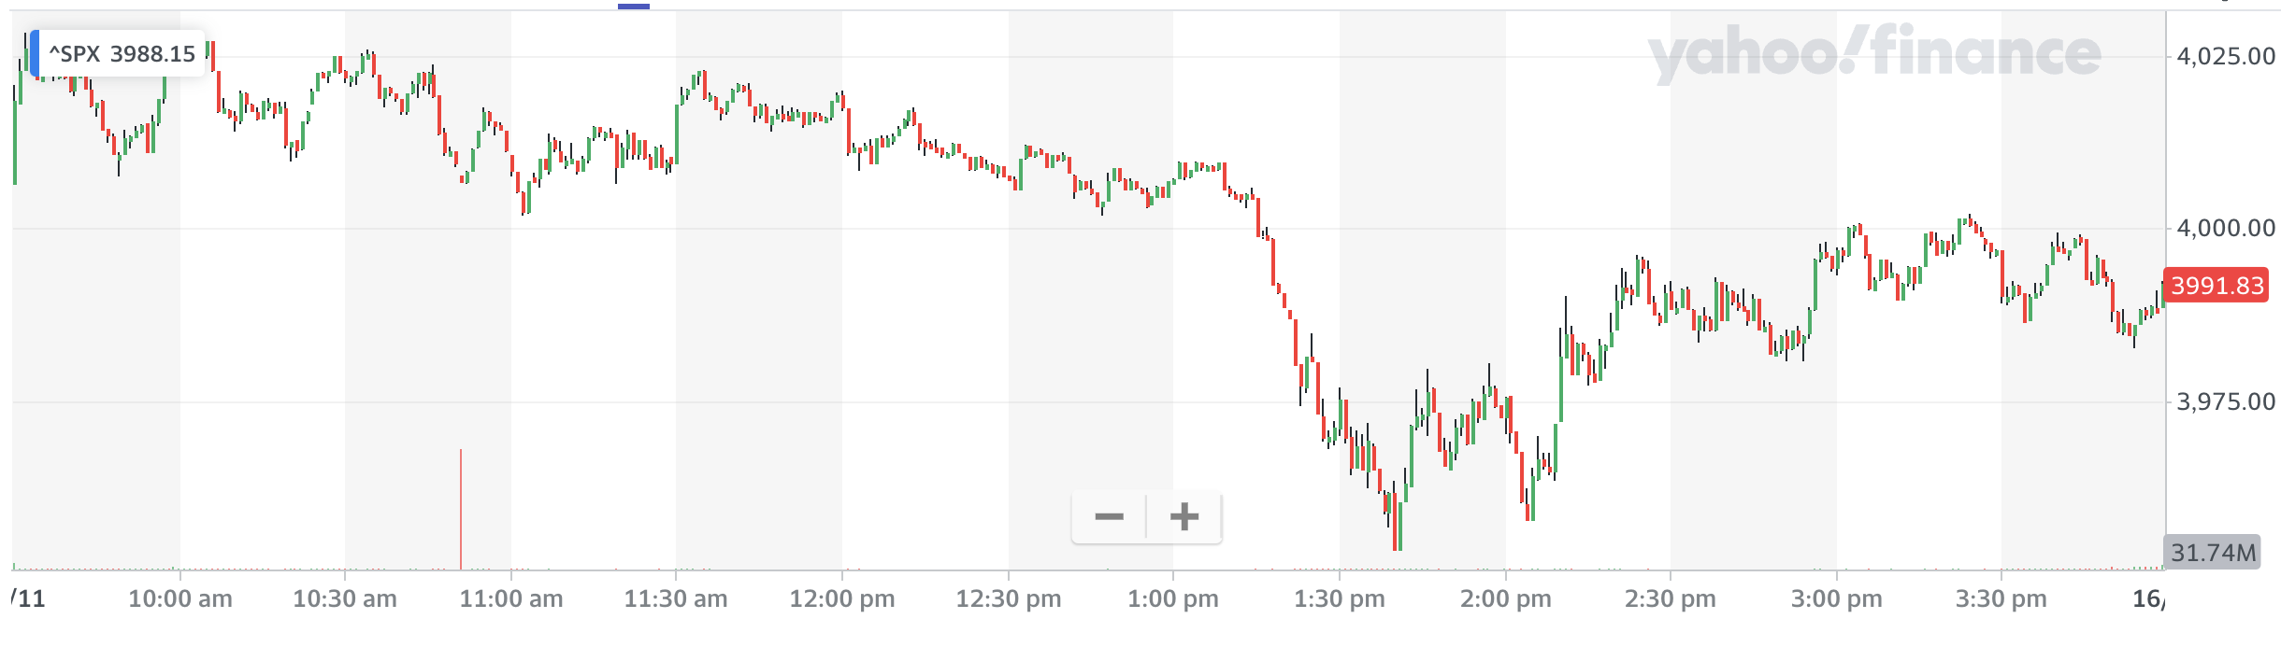This screenshot has height=661, width=2281.
Task: Click the blue tab indicator above chart
Action: tap(634, 6)
